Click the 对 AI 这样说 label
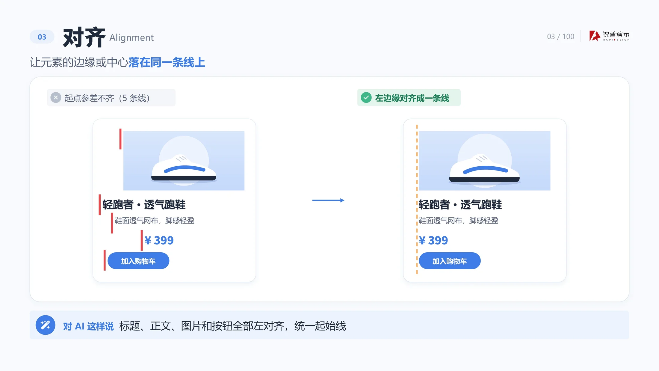Viewport: 659px width, 371px height. click(x=88, y=326)
